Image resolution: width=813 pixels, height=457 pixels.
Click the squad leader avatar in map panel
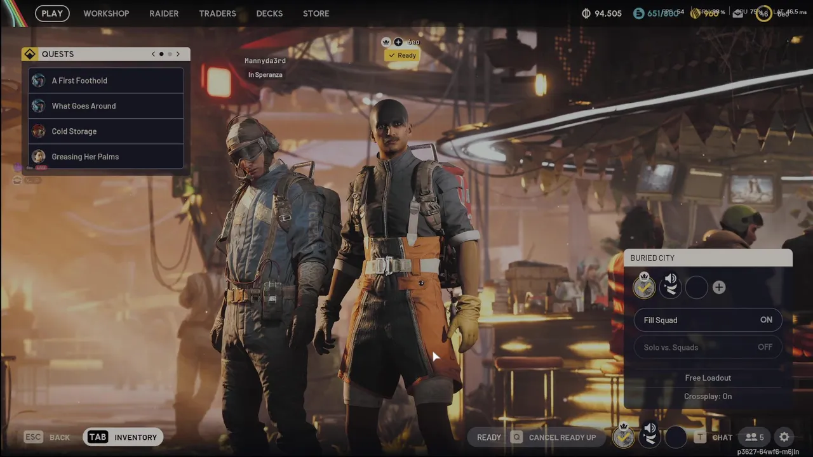(644, 287)
